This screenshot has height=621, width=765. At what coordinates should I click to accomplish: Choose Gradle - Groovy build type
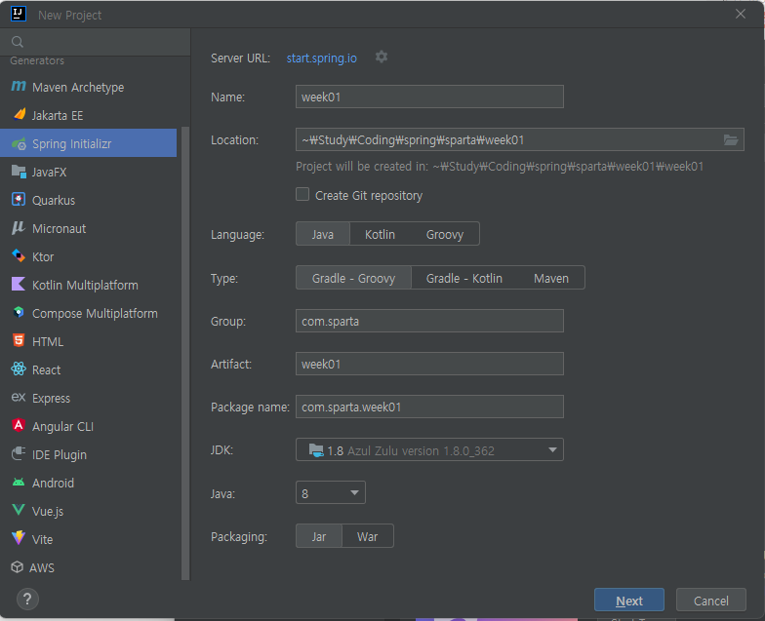(x=353, y=279)
